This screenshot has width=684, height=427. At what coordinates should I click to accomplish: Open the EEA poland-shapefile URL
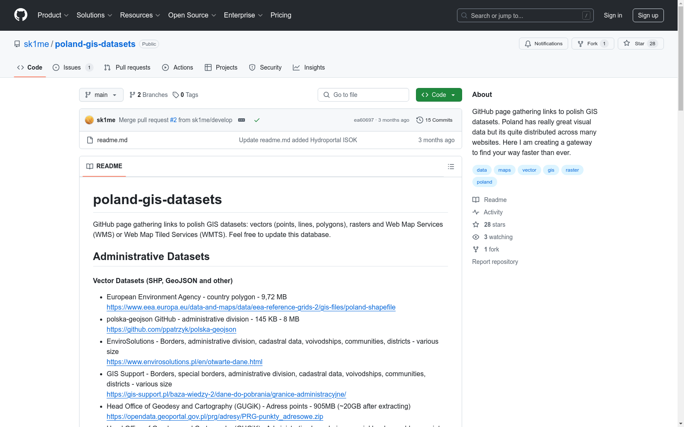(251, 307)
